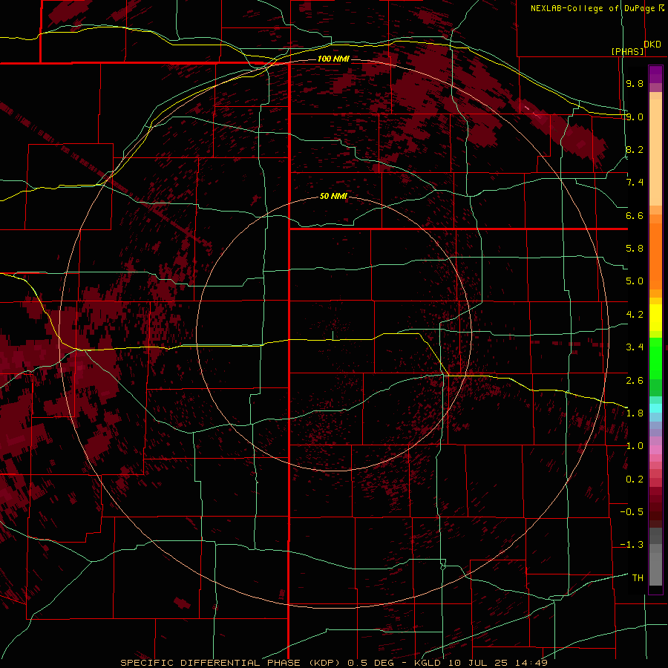Click the 8.2 color scale label

(x=635, y=149)
